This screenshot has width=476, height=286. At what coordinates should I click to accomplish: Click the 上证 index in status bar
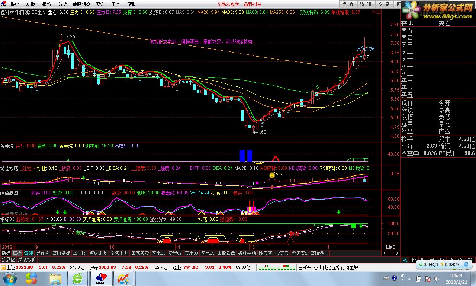tap(20, 267)
